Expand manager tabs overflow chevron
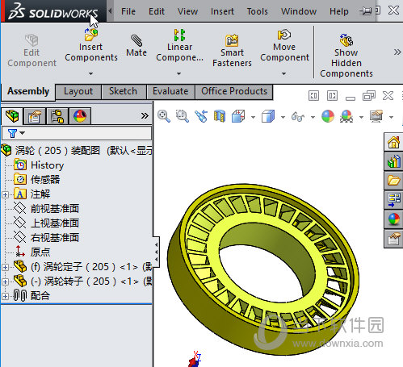 pos(145,116)
